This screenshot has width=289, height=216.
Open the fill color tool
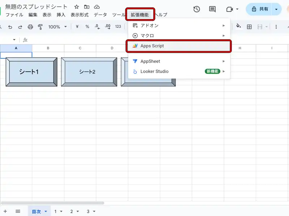pyautogui.click(x=238, y=26)
